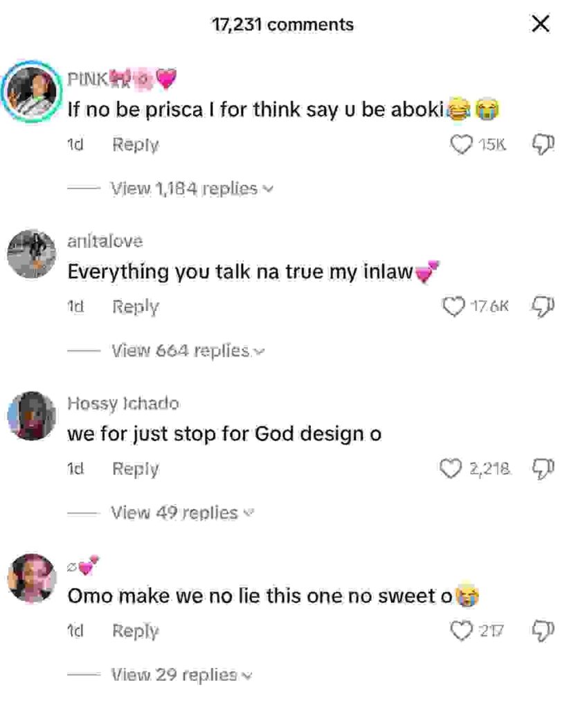Dislike anitalove's inlaw comment
Image resolution: width=567 pixels, height=709 pixels.
pyautogui.click(x=541, y=306)
